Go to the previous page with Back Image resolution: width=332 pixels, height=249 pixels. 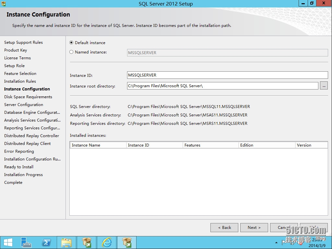[x=224, y=227]
